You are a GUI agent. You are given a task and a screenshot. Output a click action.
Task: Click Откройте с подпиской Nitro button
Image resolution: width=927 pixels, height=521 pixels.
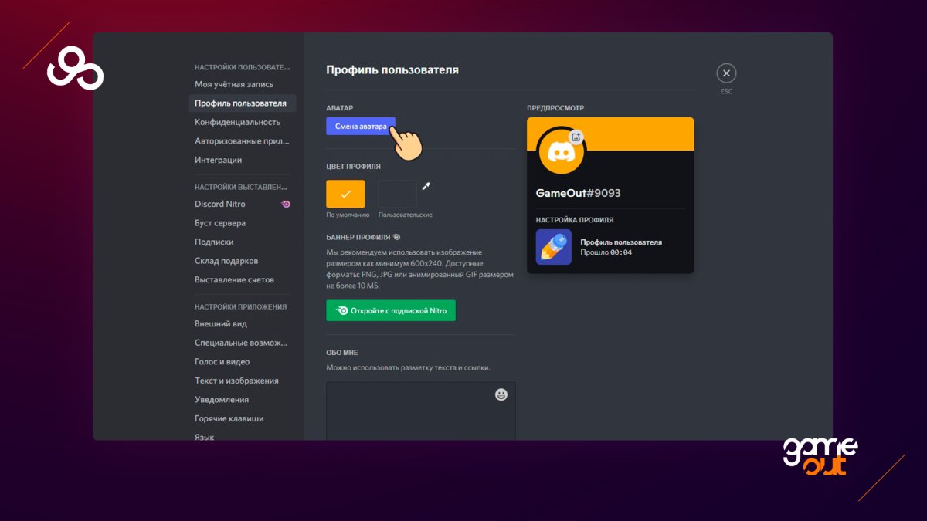(391, 310)
